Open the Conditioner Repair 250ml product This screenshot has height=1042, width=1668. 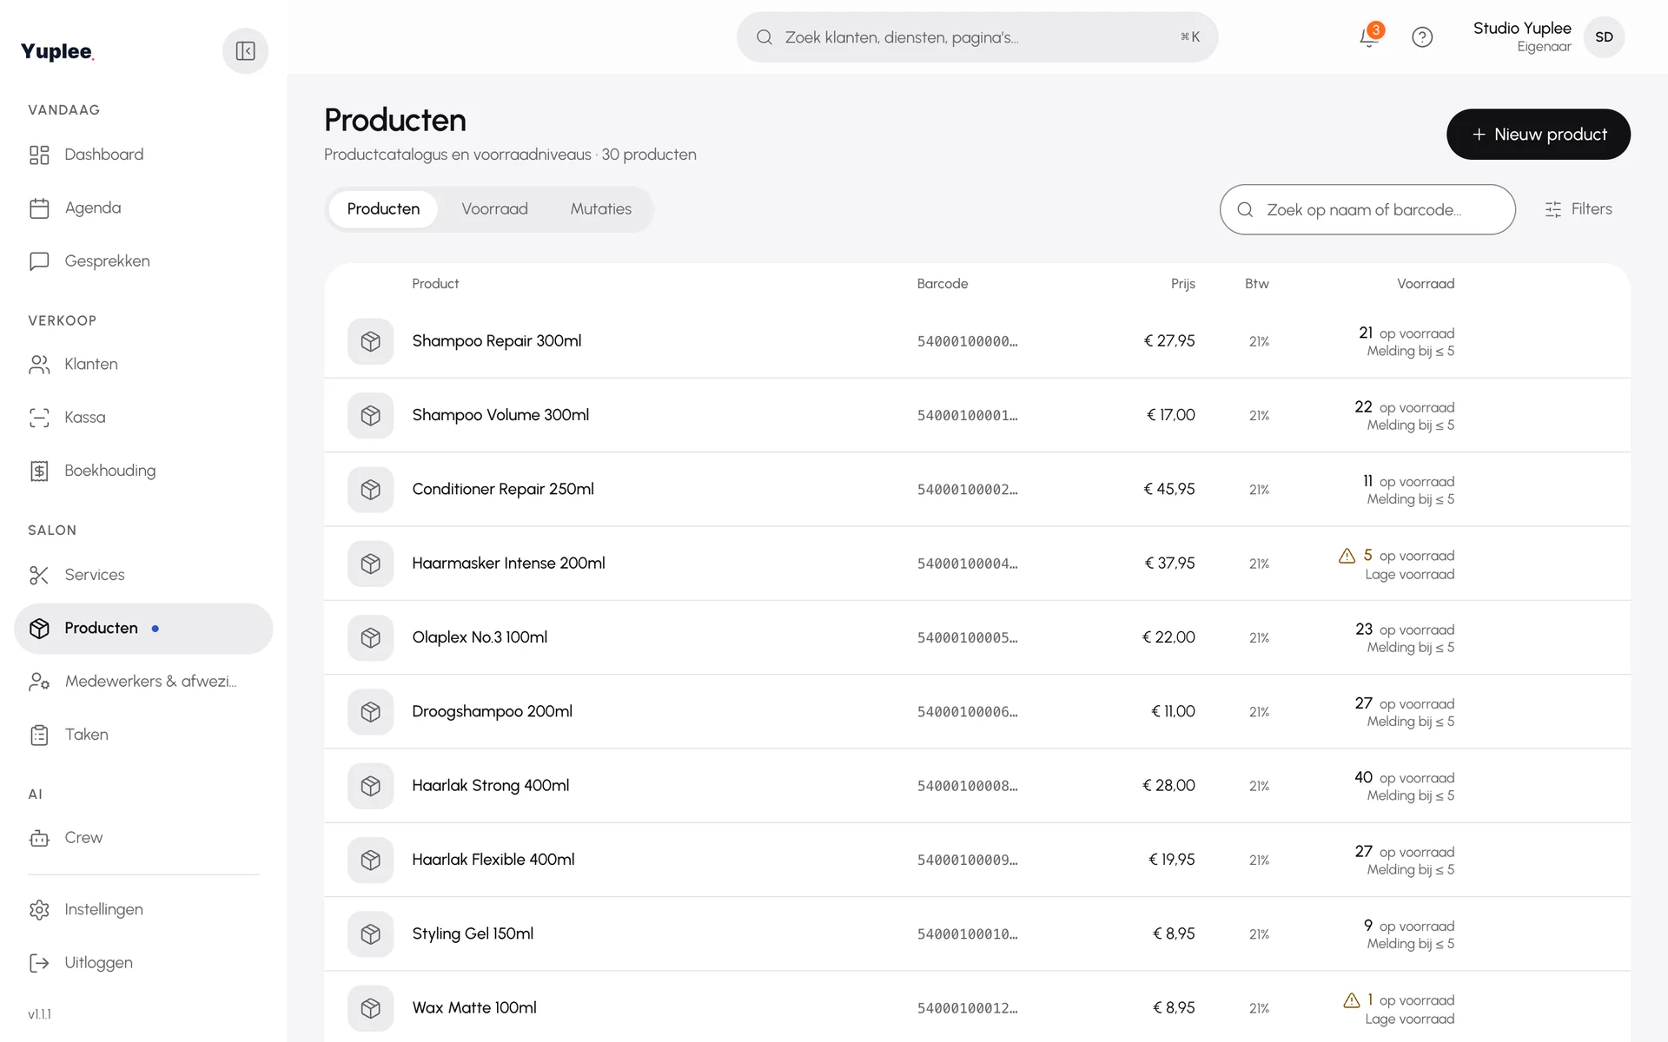(x=977, y=489)
